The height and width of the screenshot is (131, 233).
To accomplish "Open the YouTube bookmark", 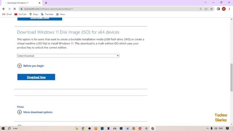I will (20, 14).
